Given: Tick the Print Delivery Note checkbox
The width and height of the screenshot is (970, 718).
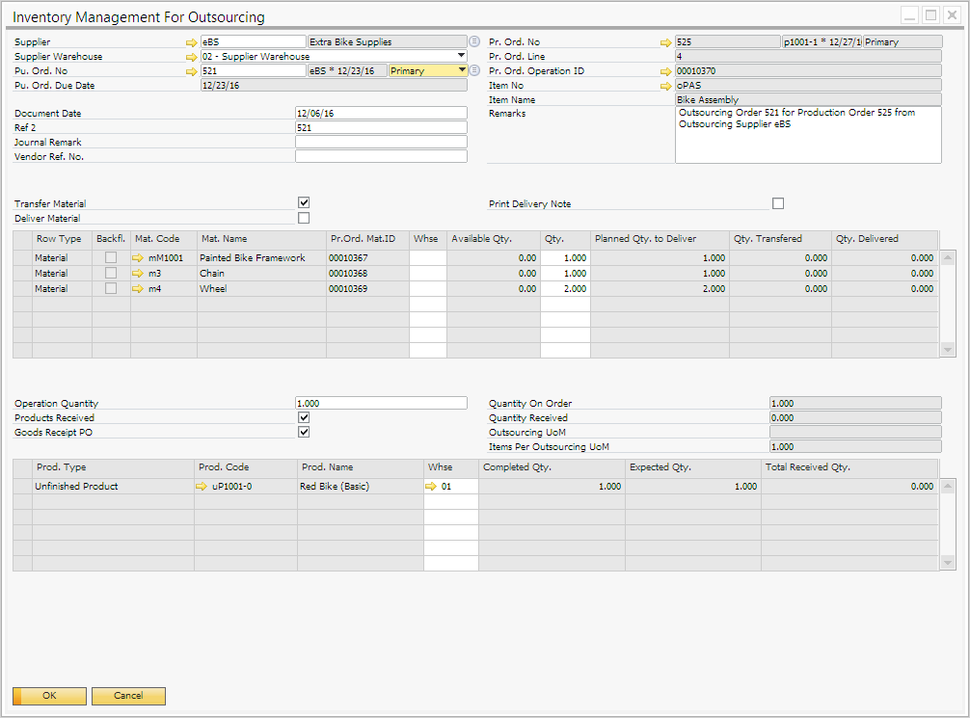Looking at the screenshot, I should 778,203.
